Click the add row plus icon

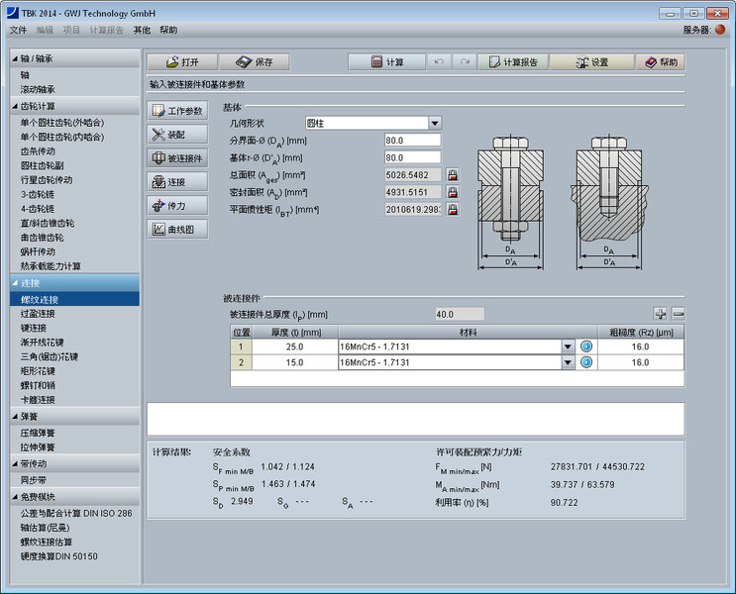click(x=661, y=314)
